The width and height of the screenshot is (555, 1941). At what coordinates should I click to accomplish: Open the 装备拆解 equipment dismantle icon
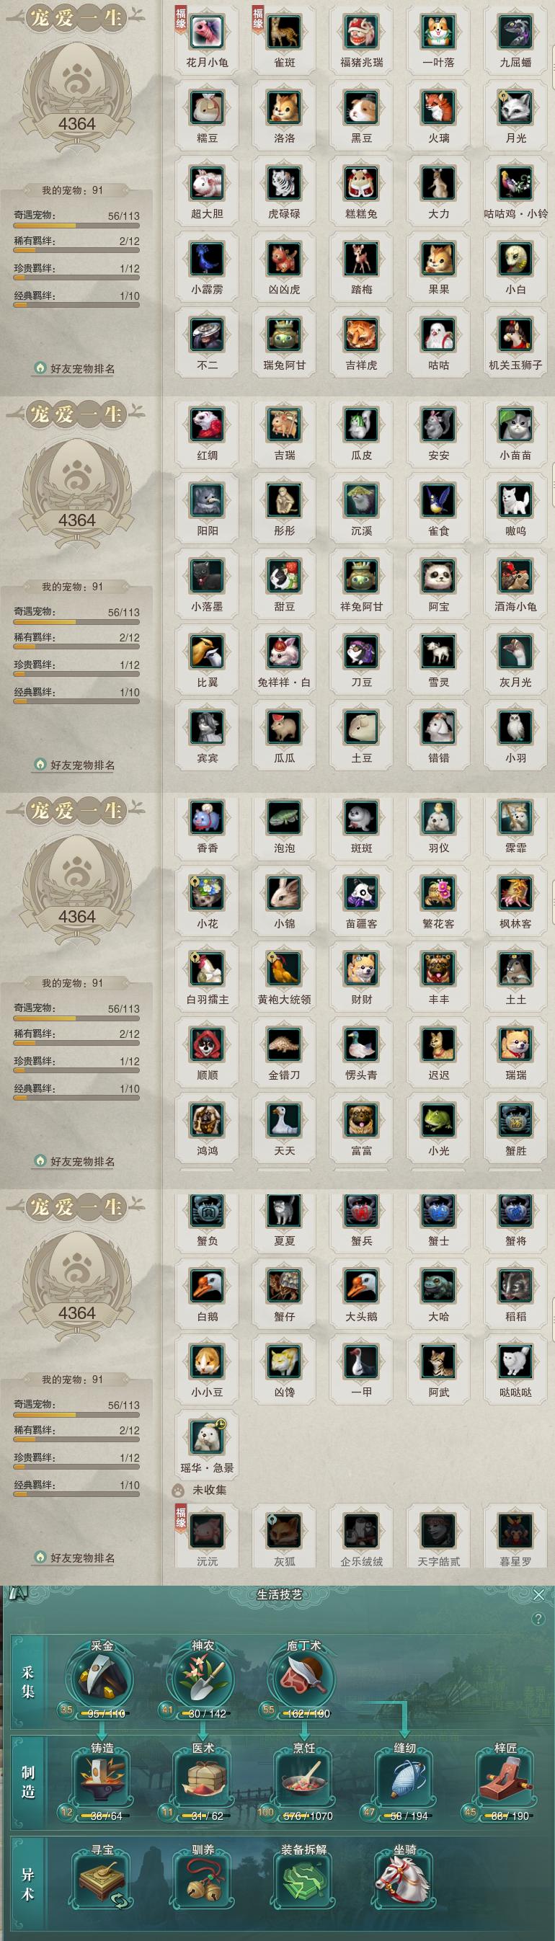click(304, 1880)
